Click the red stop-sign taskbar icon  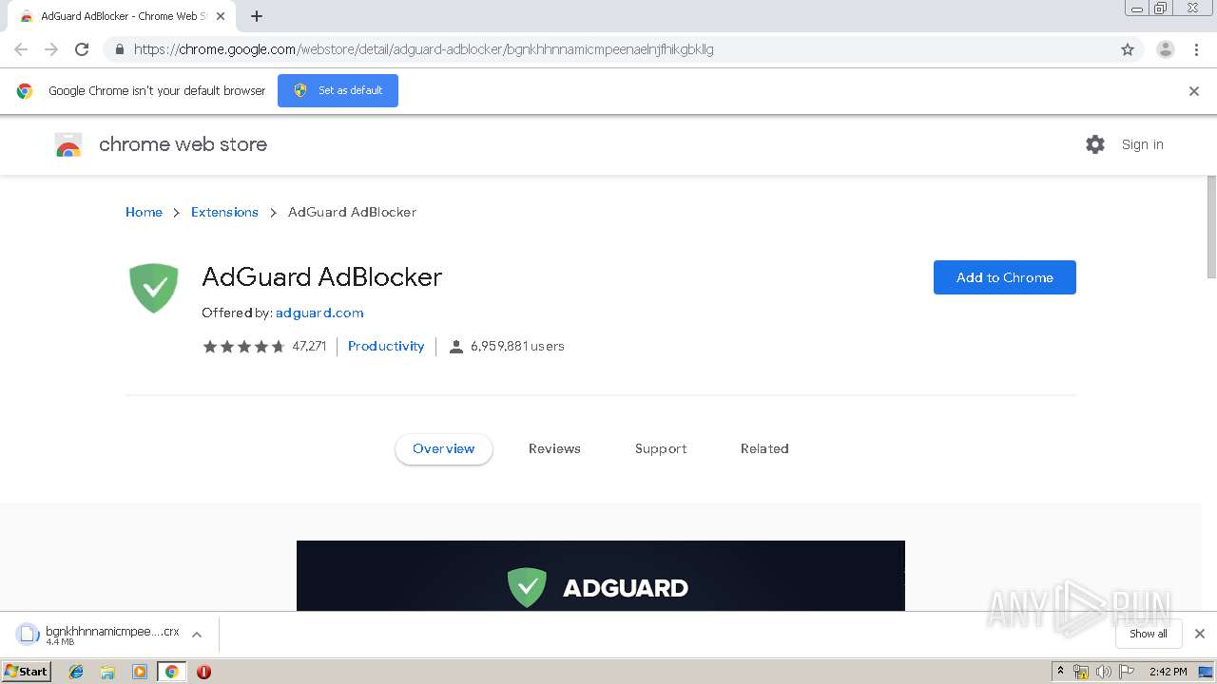(203, 672)
